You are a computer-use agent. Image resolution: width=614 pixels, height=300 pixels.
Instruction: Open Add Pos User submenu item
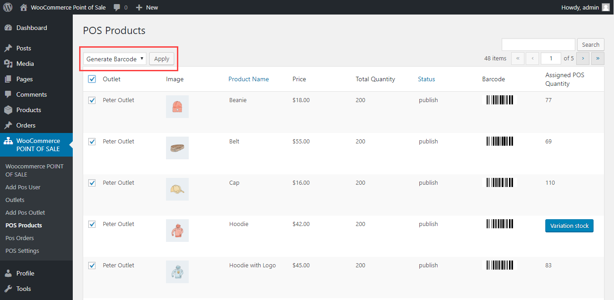[x=23, y=187]
